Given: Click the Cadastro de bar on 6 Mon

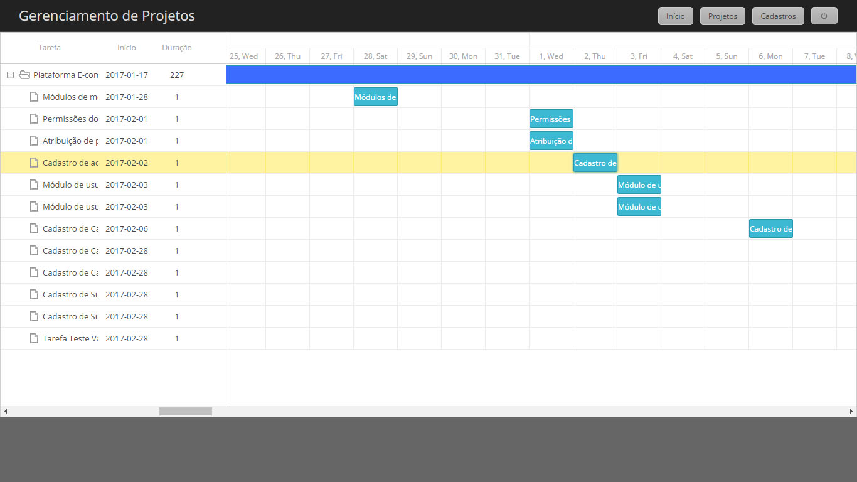Looking at the screenshot, I should 770,228.
